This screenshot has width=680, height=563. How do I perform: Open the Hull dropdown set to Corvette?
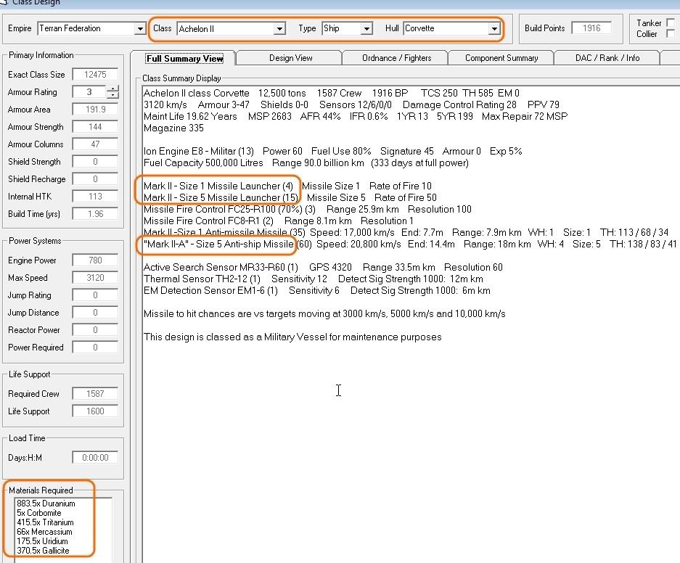[494, 28]
